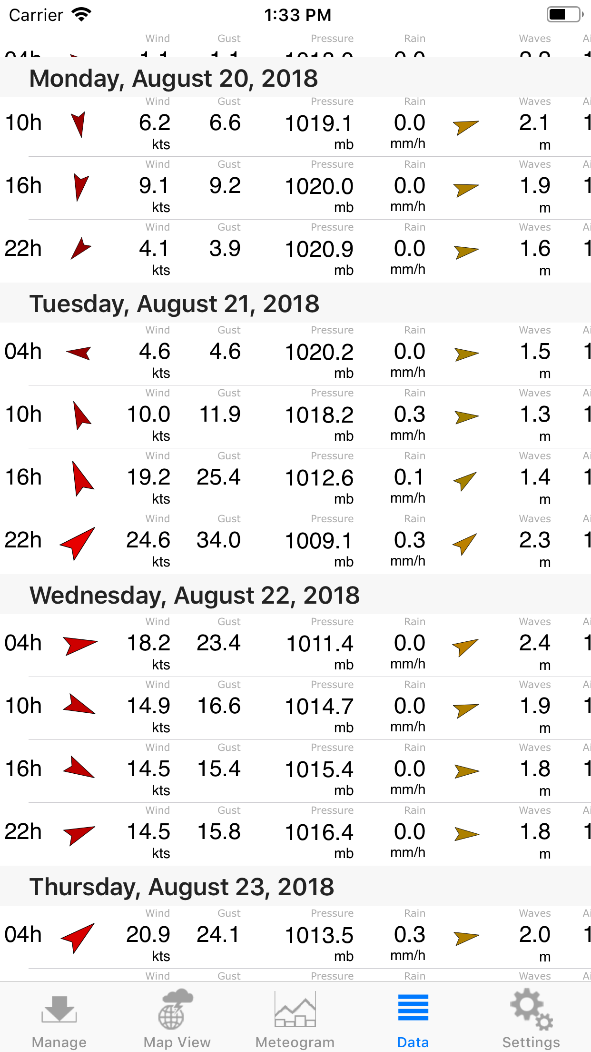Select the Monday, August 20, 2018 header
Screen dimensions: 591x1052
[174, 78]
